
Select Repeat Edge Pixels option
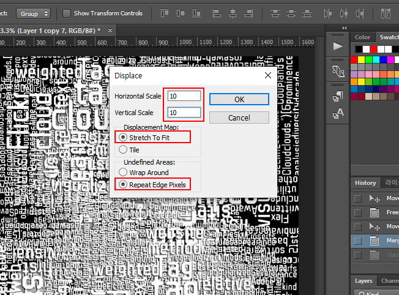123,184
